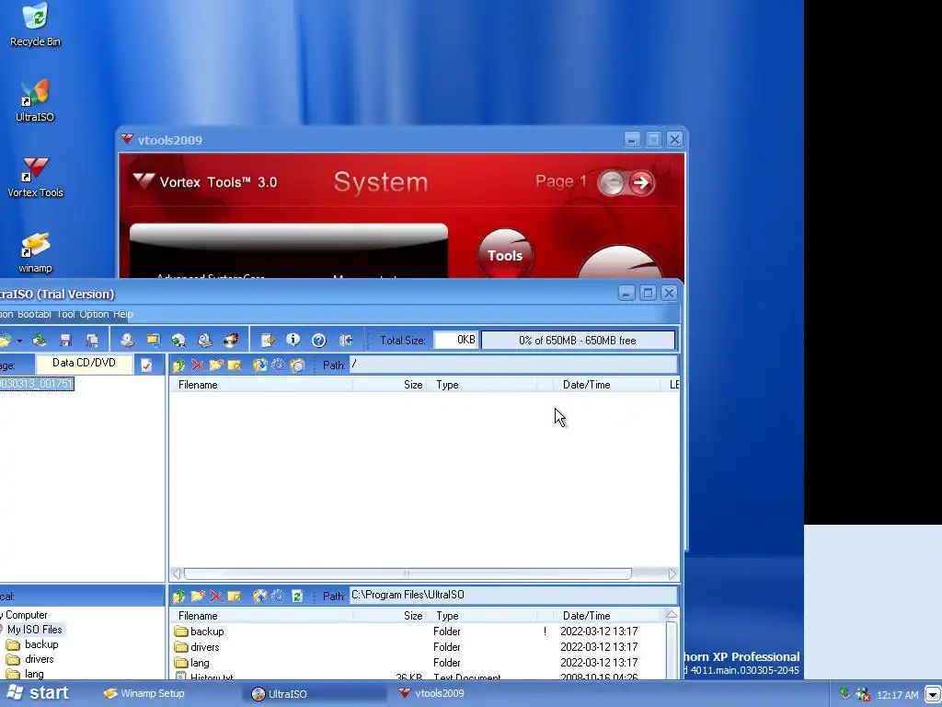Click the red Tools button in vtools2009
Viewport: 942px width, 707px height.
coord(505,255)
